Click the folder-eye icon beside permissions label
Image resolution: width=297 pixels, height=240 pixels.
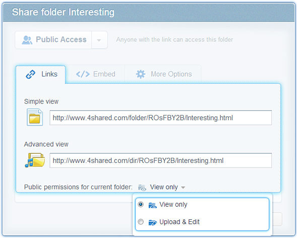[x=142, y=188]
